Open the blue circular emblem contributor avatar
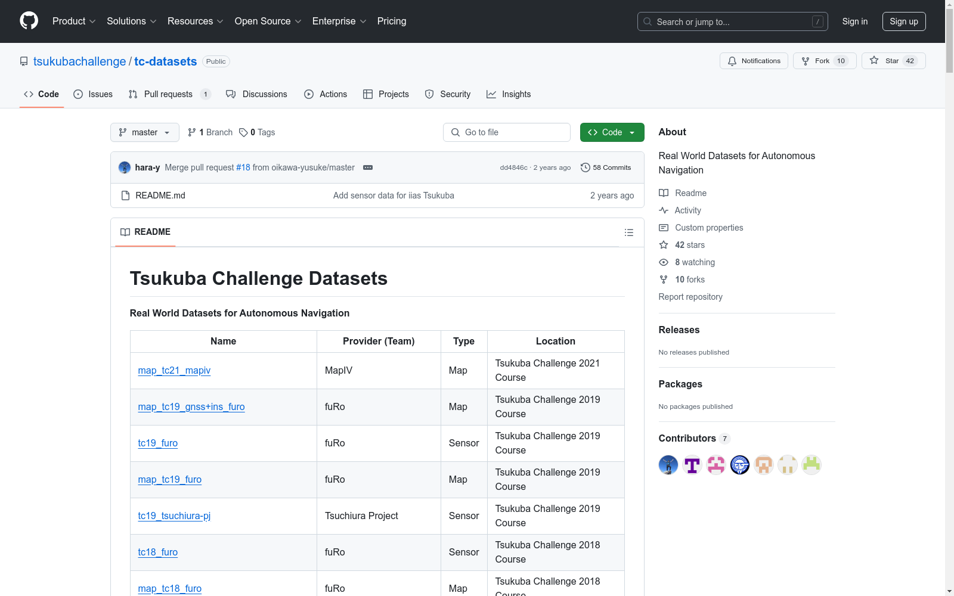 (x=740, y=465)
